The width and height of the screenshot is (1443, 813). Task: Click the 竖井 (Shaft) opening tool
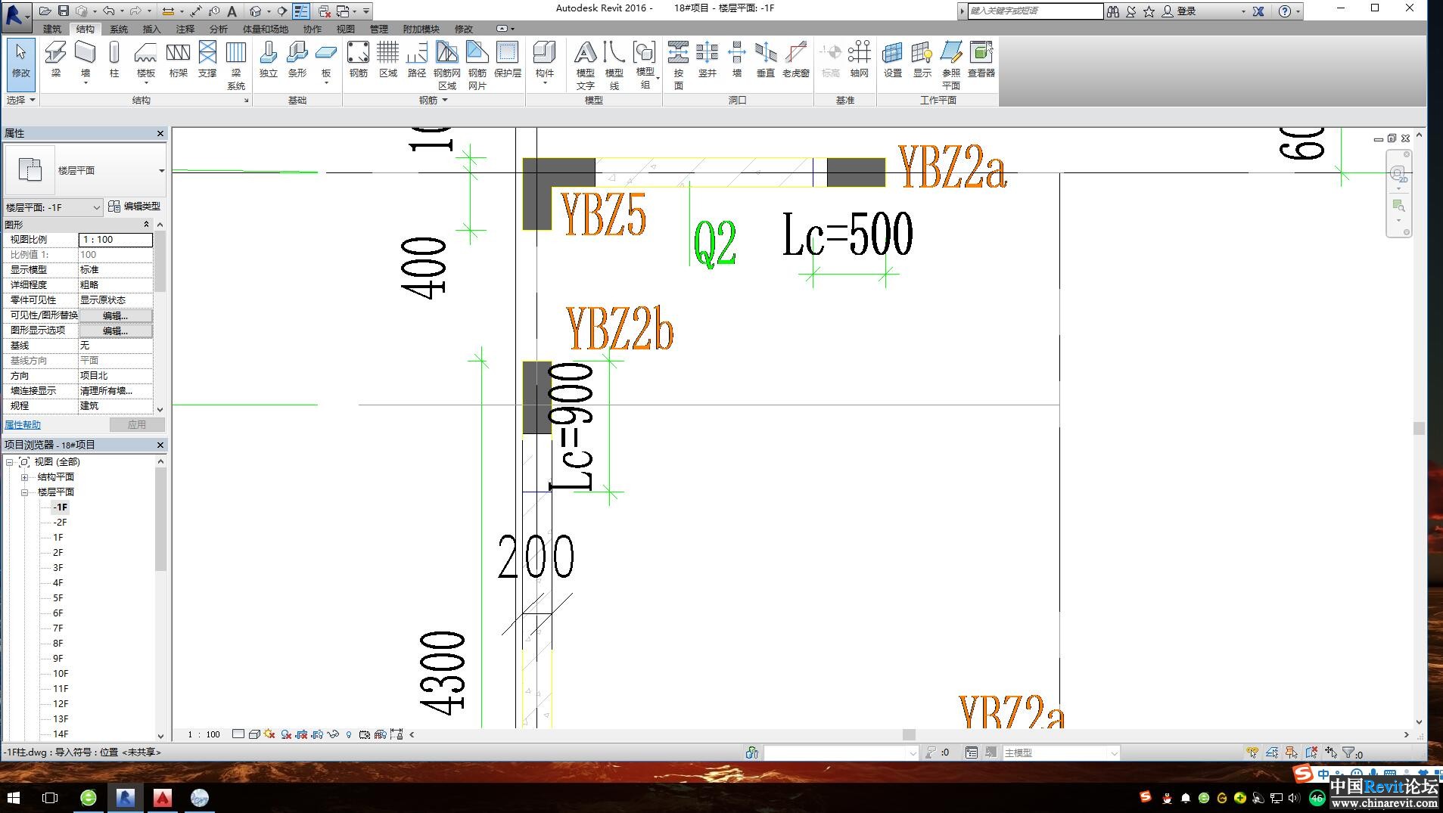point(707,60)
